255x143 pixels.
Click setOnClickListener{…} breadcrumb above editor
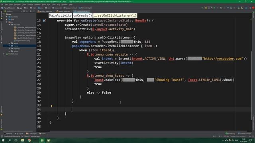tap(115, 15)
